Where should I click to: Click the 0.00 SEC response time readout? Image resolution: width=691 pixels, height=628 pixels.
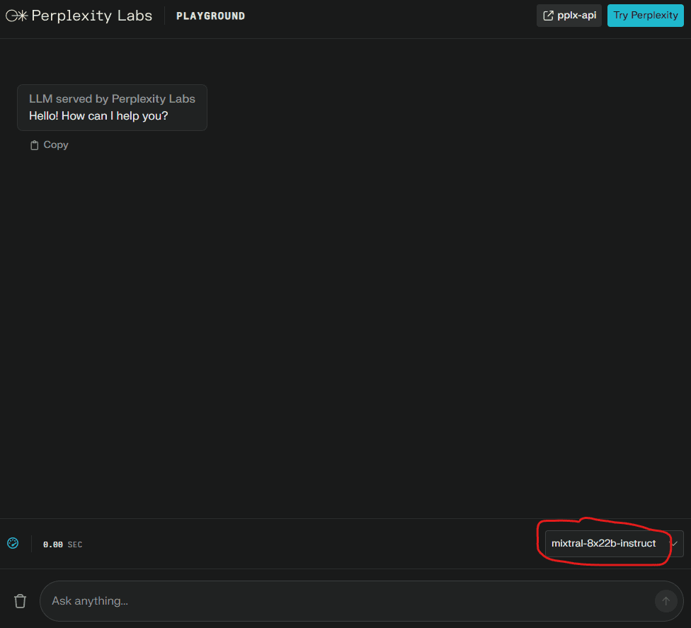62,544
